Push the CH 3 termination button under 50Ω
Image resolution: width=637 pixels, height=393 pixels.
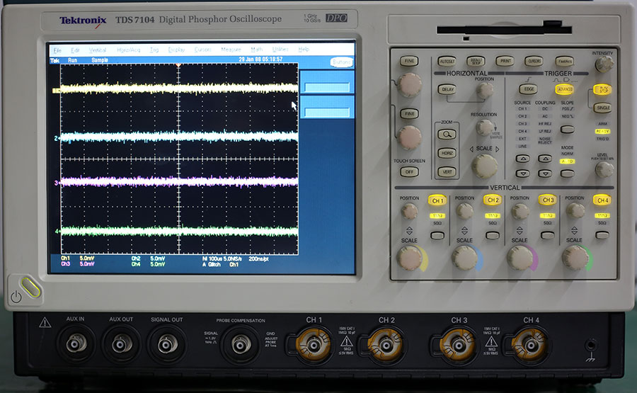[x=547, y=235]
